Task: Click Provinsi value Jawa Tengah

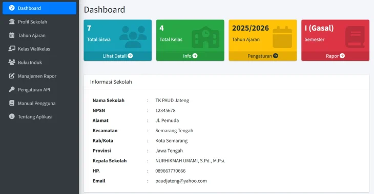Action: (169, 151)
